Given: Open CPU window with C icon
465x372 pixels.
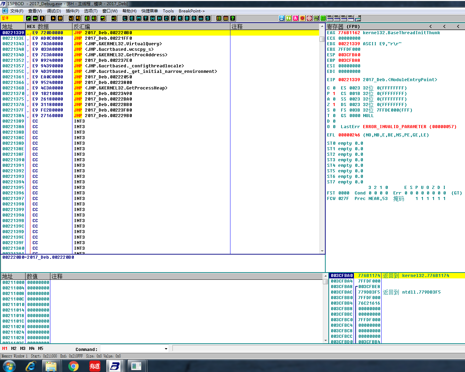Looking at the screenshot, I should (166, 18).
